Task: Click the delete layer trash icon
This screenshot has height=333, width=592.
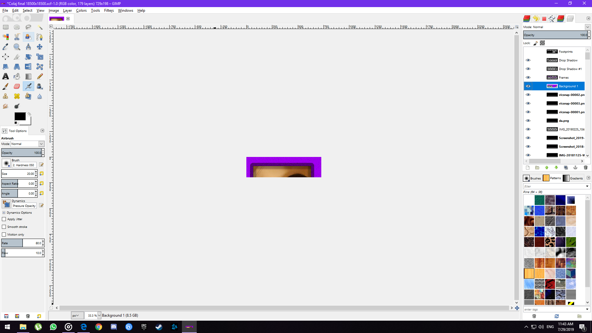Action: [586, 168]
